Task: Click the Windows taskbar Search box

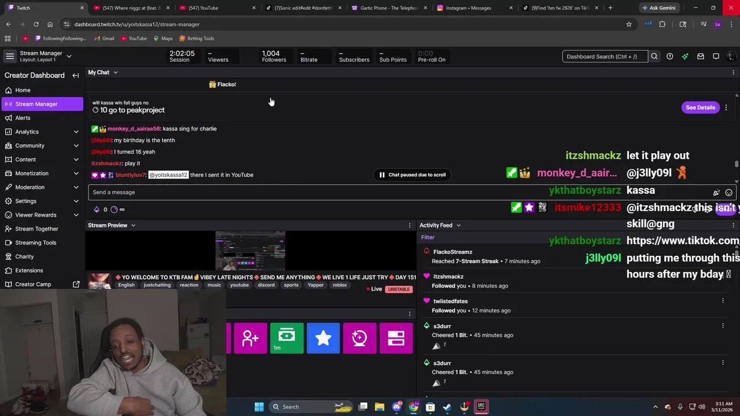Action: (x=311, y=407)
